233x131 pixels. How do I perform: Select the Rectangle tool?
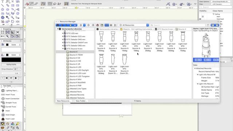(x=13, y=5)
